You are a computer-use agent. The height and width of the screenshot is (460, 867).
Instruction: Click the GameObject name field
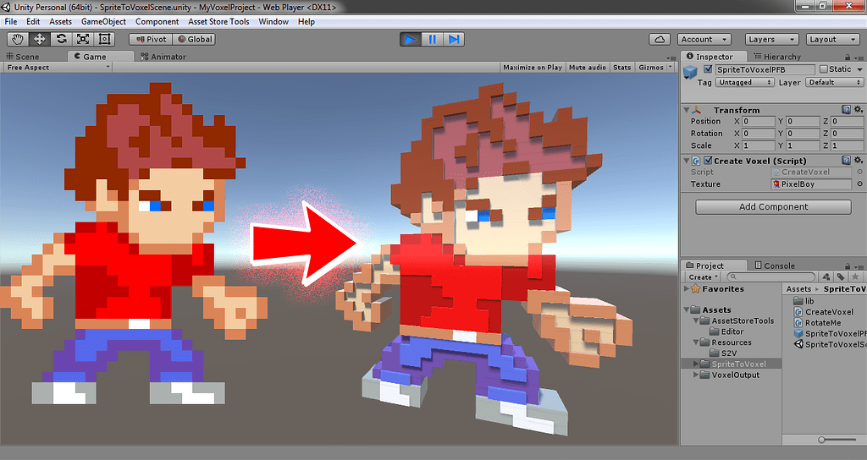[765, 69]
